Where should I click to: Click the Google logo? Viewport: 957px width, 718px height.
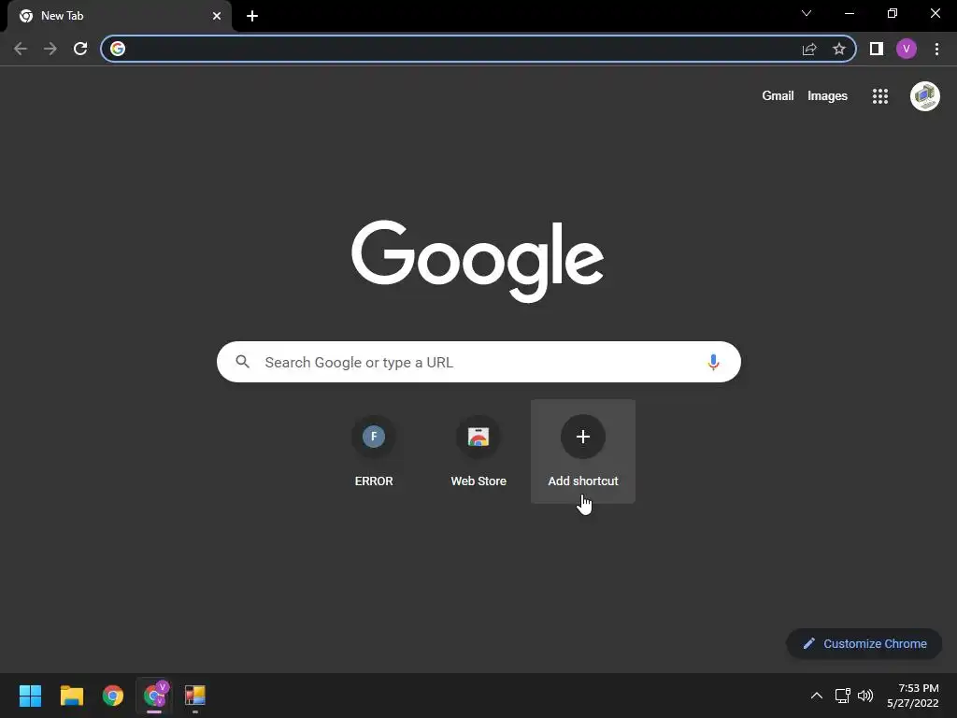pos(478,261)
